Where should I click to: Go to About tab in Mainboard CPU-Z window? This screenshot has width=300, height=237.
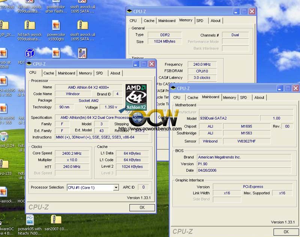click(259, 98)
